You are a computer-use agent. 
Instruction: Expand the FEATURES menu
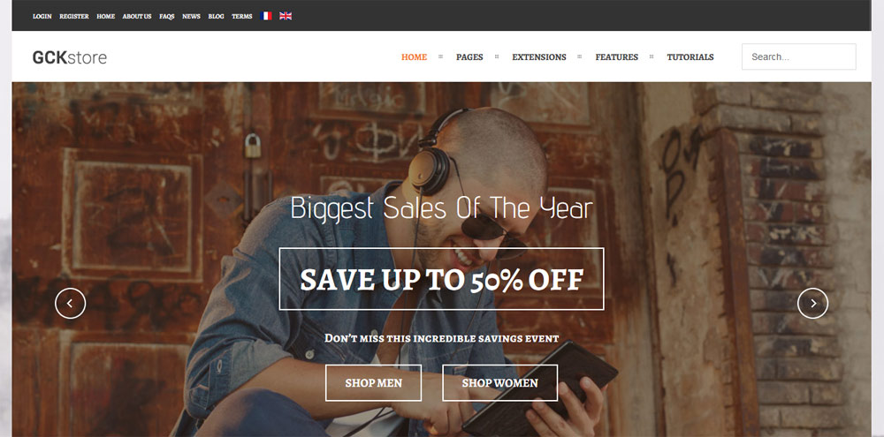[617, 57]
